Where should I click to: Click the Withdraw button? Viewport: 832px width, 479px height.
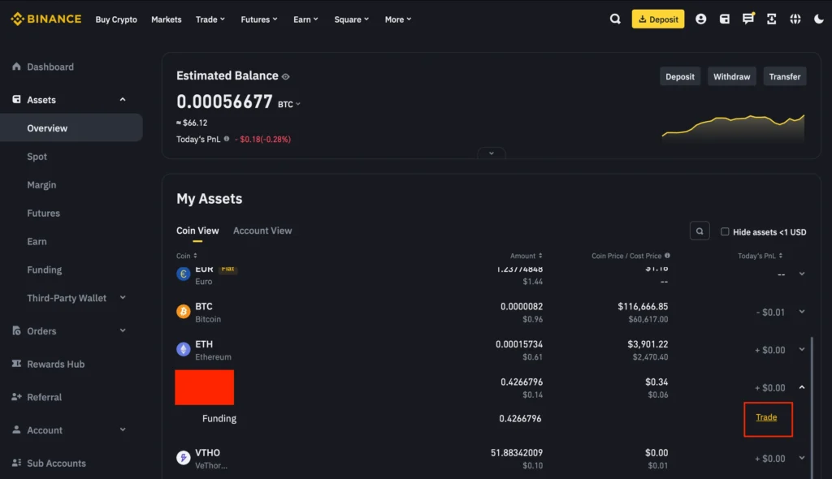click(x=732, y=76)
